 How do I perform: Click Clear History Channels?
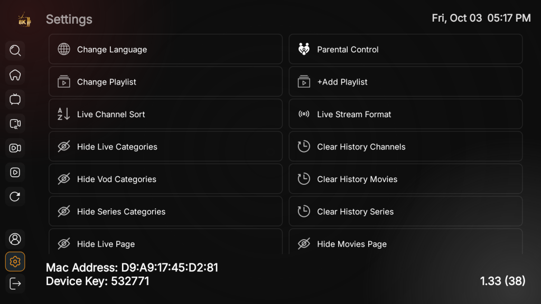point(405,147)
